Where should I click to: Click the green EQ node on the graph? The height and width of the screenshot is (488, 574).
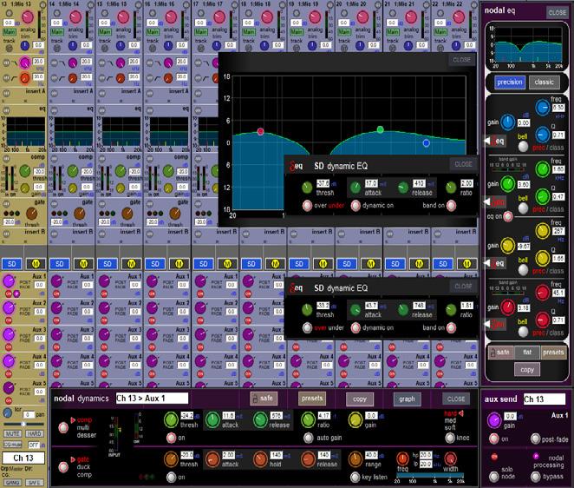[x=381, y=129]
